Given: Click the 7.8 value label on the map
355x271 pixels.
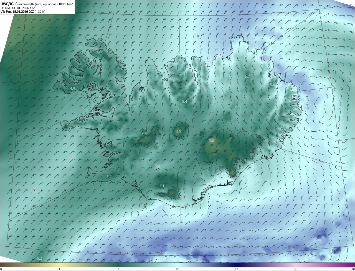Looking at the screenshot, I should [158, 166].
